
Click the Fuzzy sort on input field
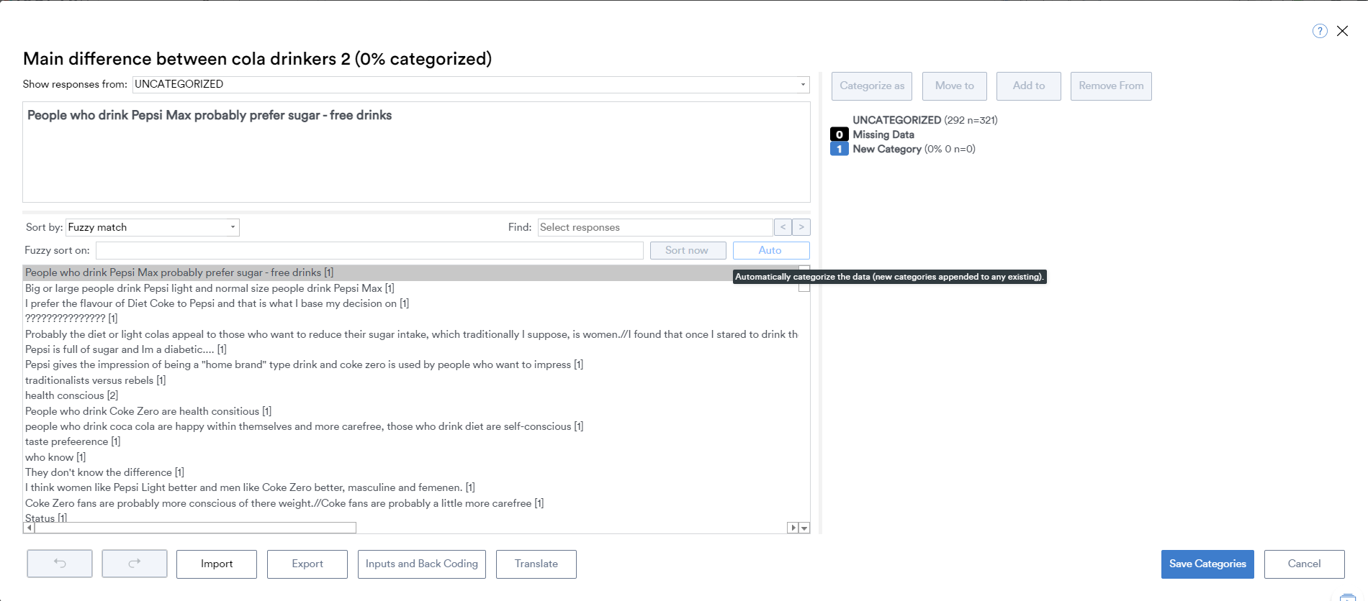pos(369,250)
